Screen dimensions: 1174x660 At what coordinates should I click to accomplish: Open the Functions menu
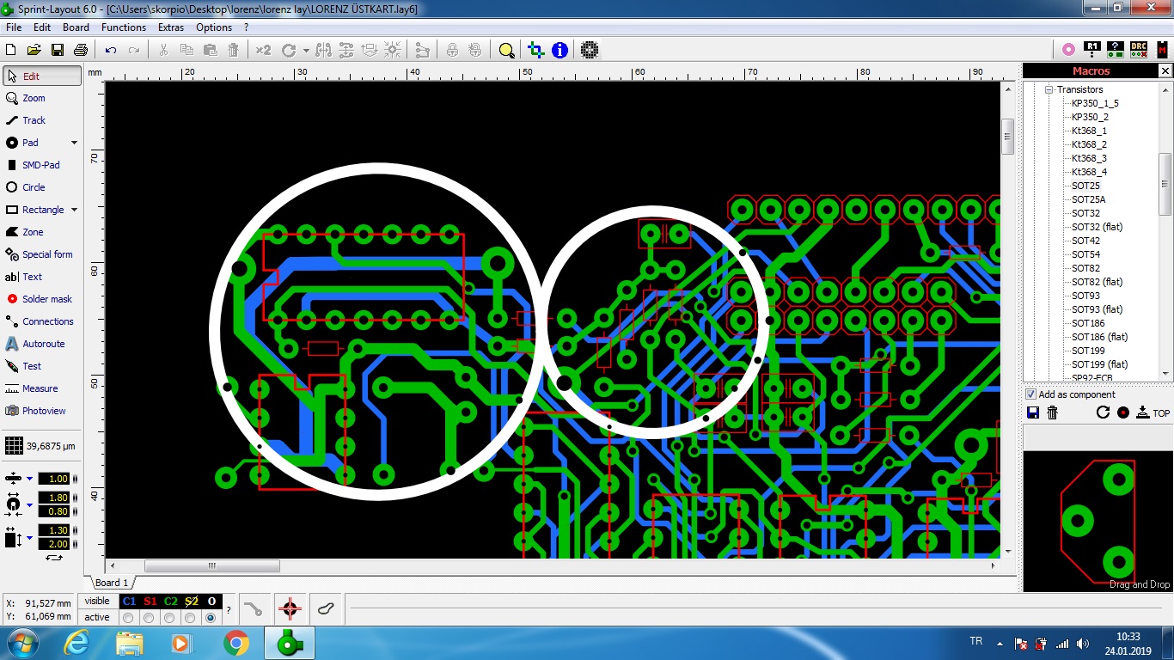tap(124, 27)
